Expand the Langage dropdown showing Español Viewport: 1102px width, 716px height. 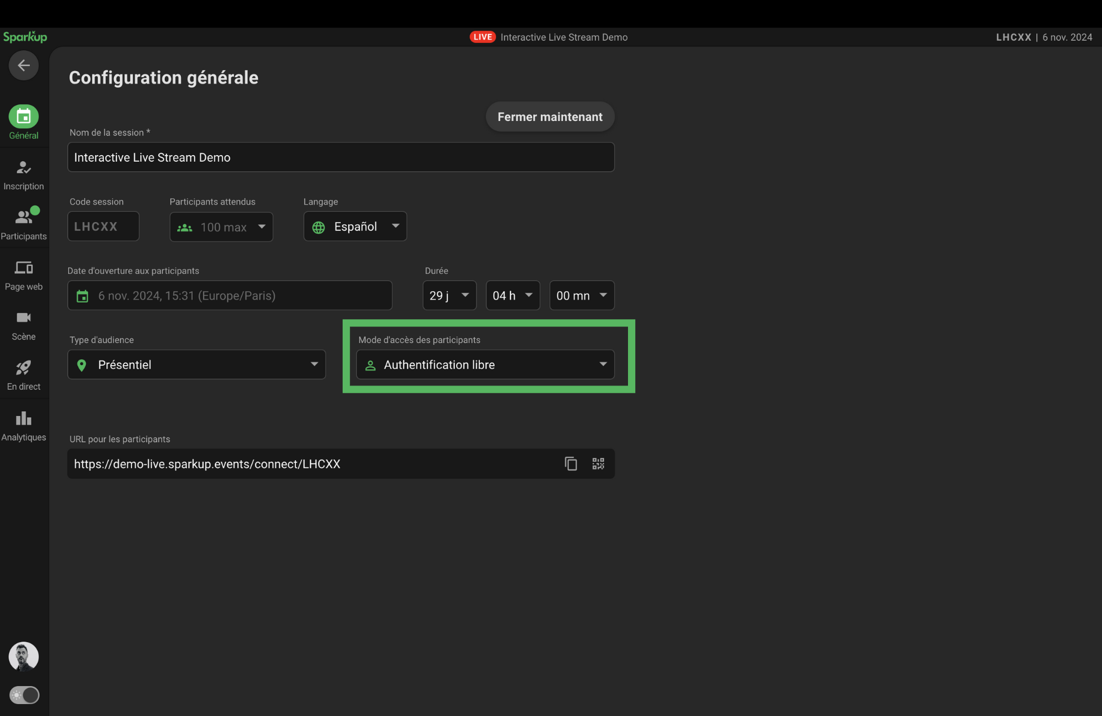click(355, 227)
